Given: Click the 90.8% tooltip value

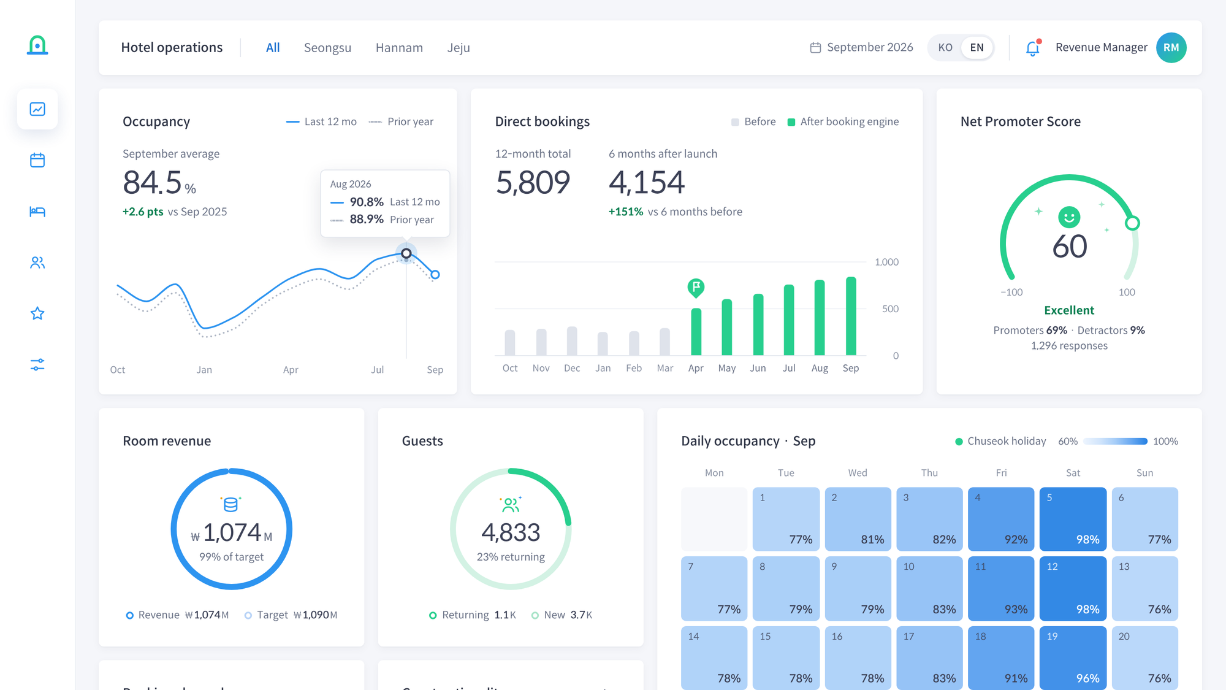Looking at the screenshot, I should coord(367,202).
